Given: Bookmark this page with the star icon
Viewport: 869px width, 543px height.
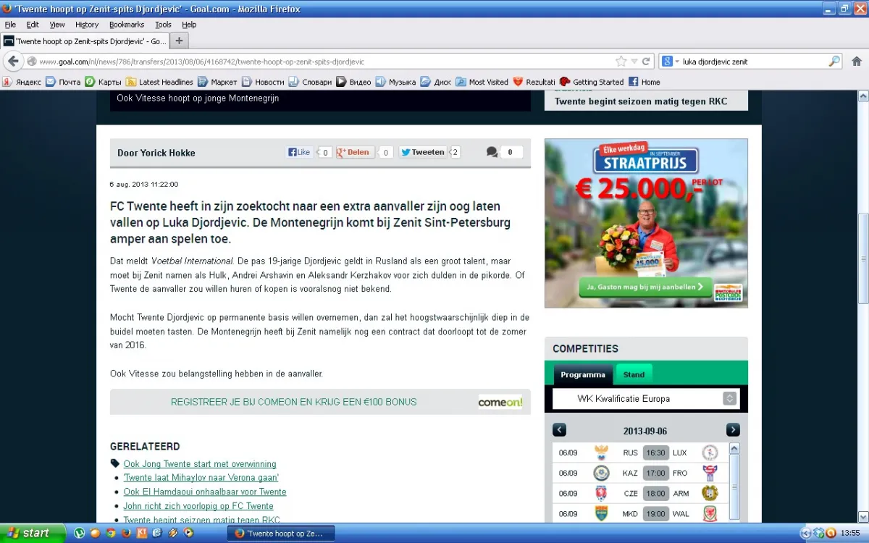Looking at the screenshot, I should 621,62.
